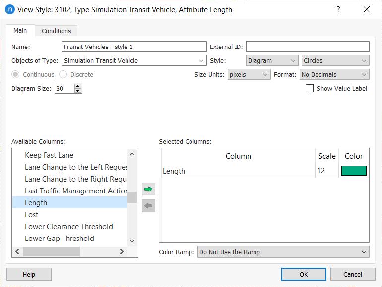Select the Continuous radio button

click(x=15, y=74)
